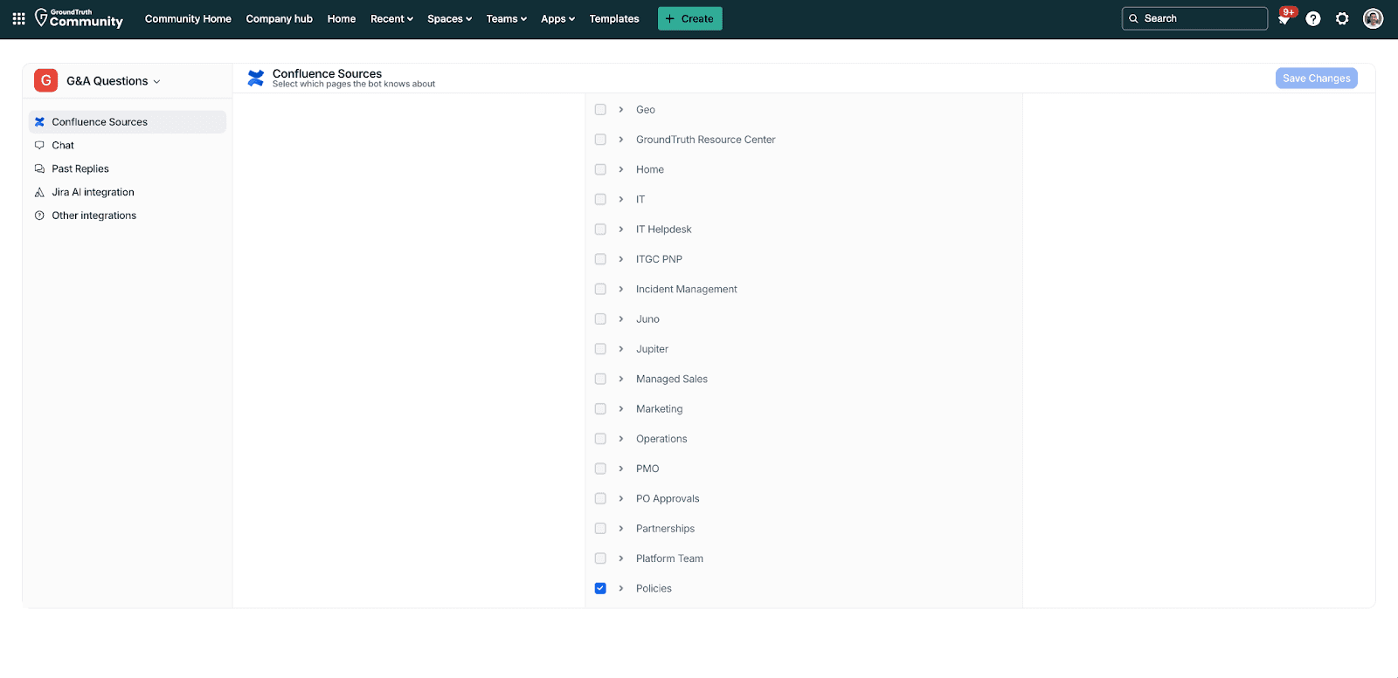
Task: Open the G&A Questions dropdown
Action: point(113,81)
